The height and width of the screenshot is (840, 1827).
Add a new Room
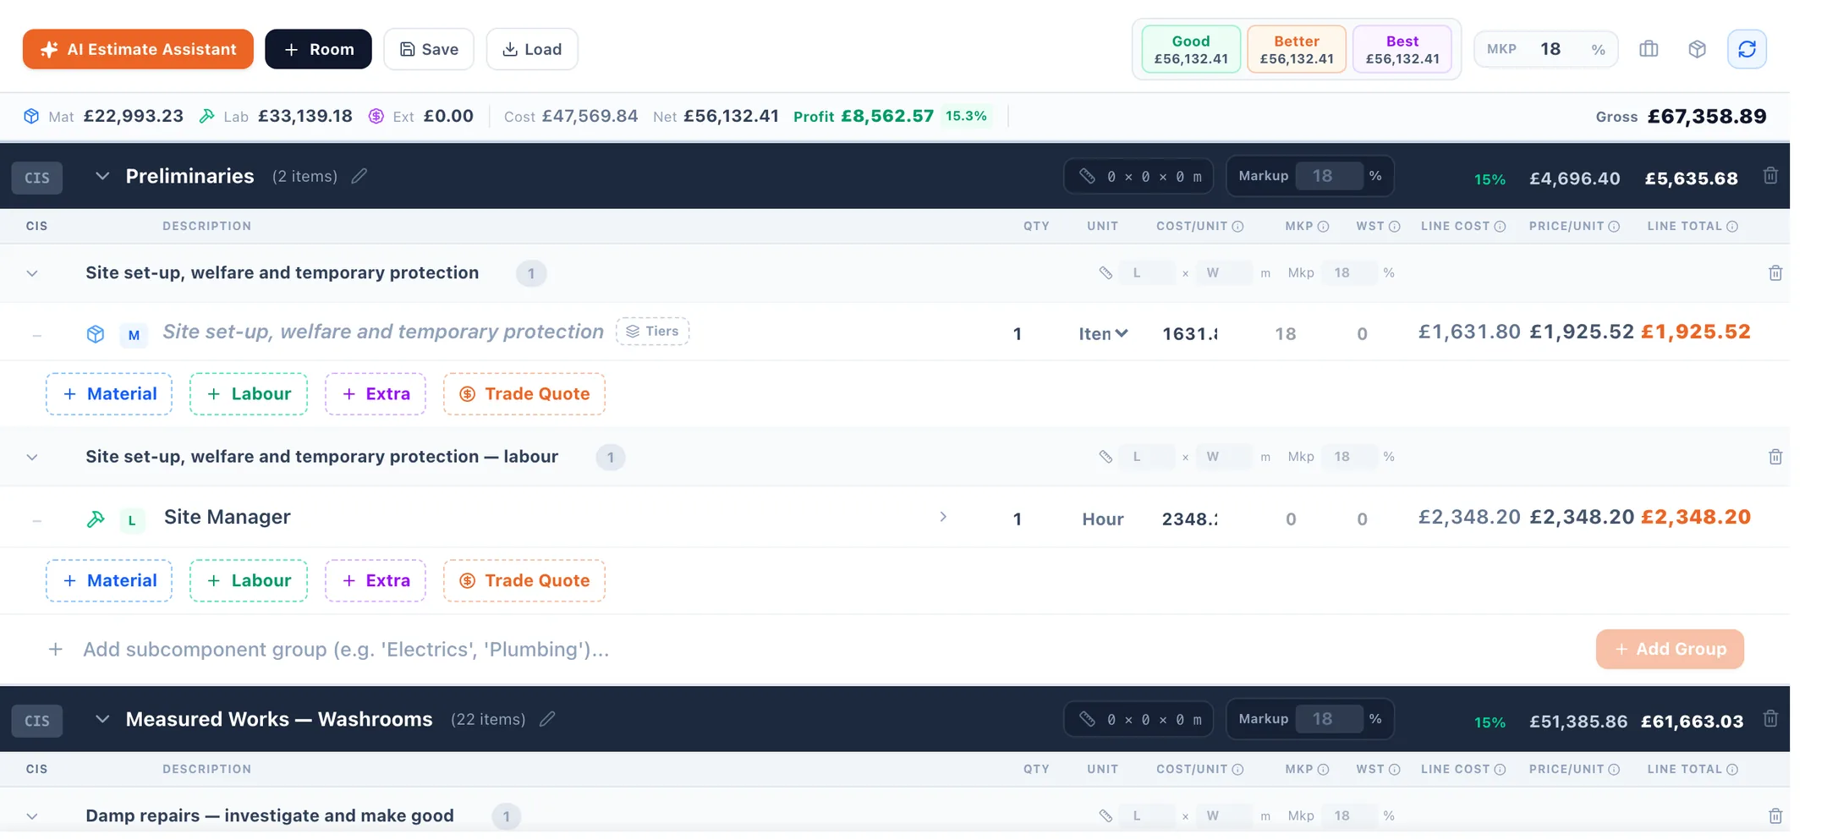coord(318,49)
